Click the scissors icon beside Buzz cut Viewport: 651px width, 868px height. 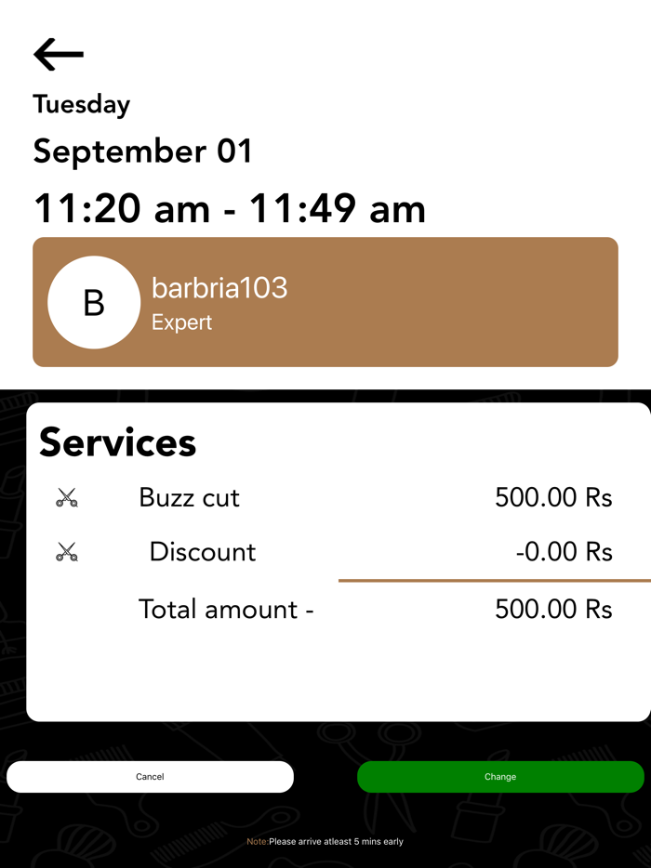coord(66,499)
